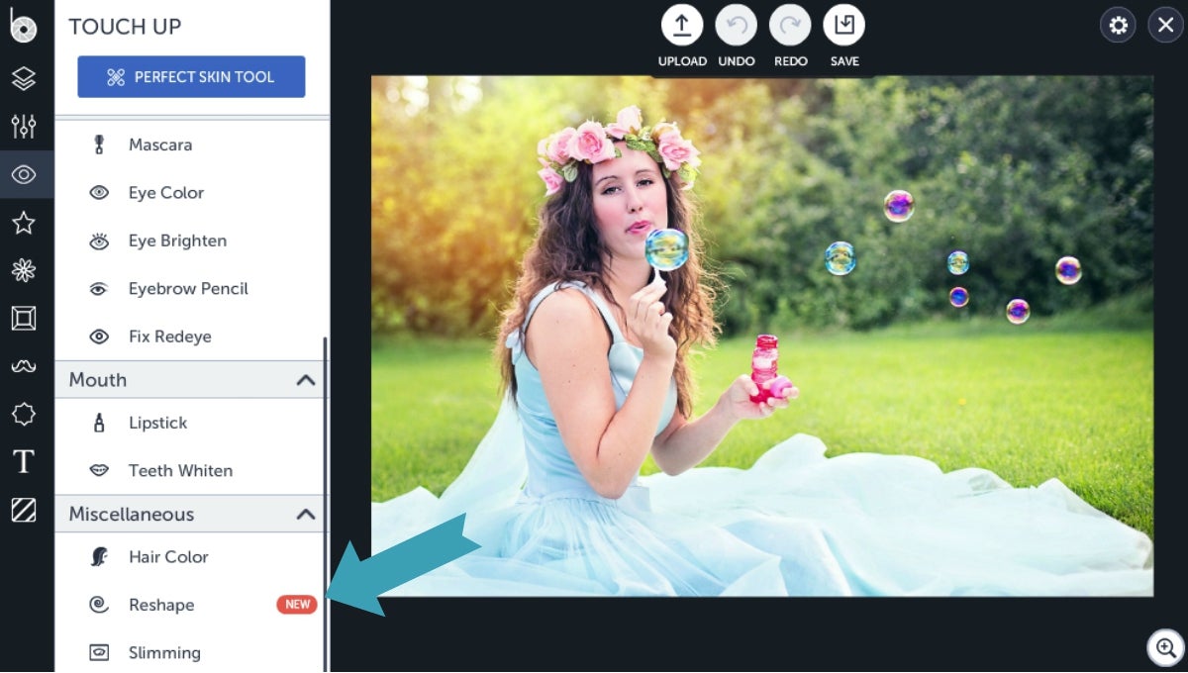Open the Effects star icon
The width and height of the screenshot is (1188, 673).
point(25,222)
